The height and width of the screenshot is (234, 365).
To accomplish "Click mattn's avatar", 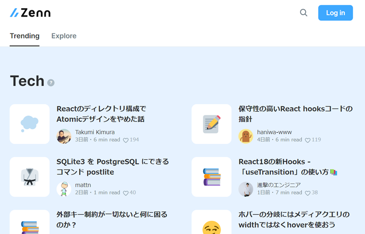I will pyautogui.click(x=64, y=189).
